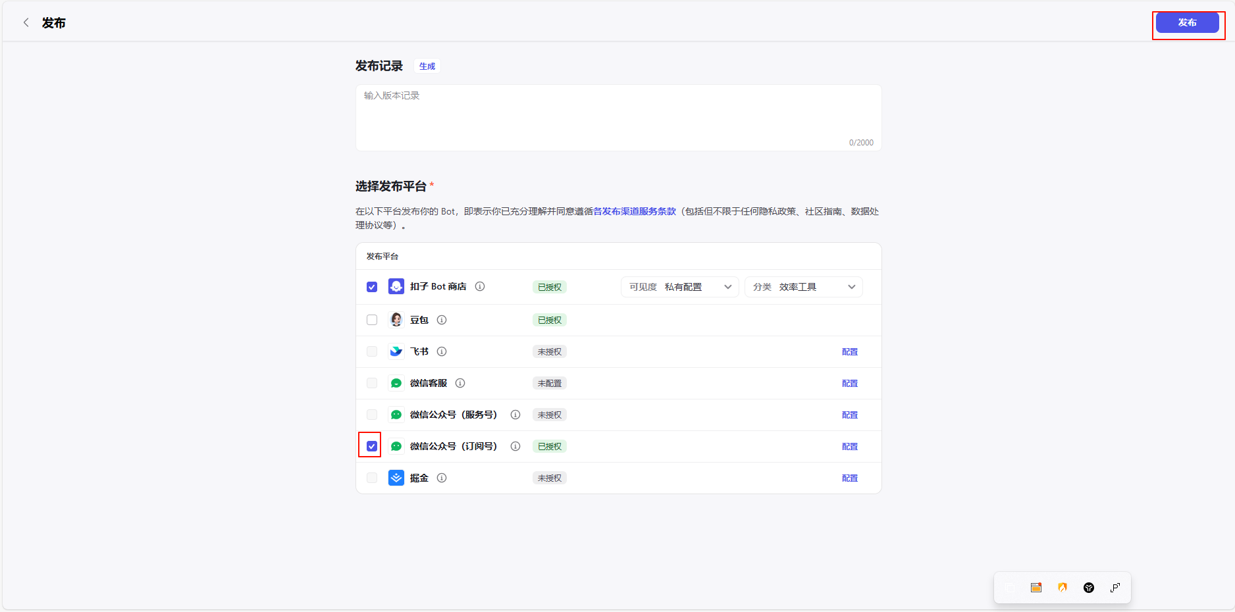1235x612 pixels.
Task: Focus the 输入版本记录 text area
Action: point(617,117)
